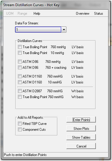
Task: Open the UOM menu
Action: (10, 14)
